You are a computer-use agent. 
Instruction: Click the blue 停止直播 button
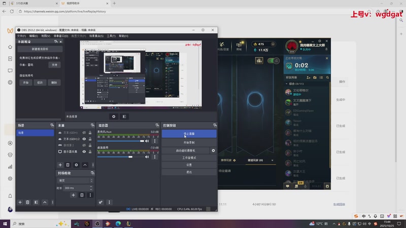(189, 134)
